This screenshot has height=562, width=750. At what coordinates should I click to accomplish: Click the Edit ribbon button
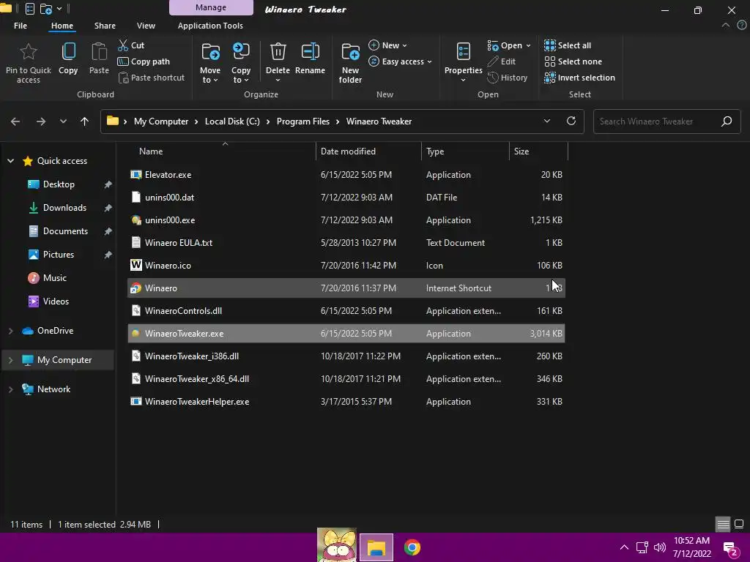coord(501,61)
